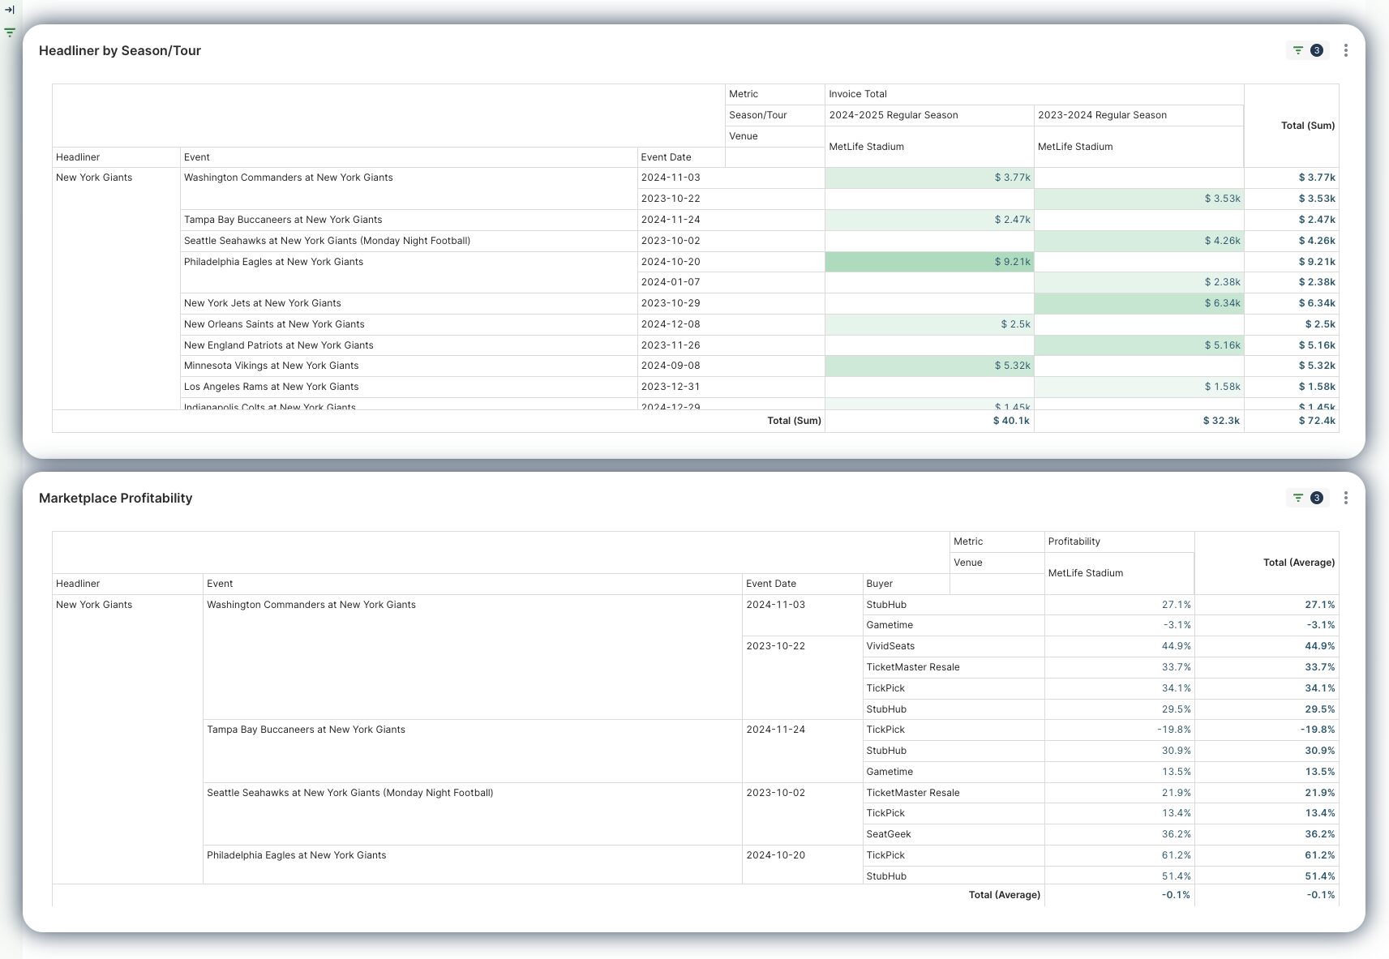
Task: Click the Event header in Marketplace Profitability table
Action: [220, 584]
